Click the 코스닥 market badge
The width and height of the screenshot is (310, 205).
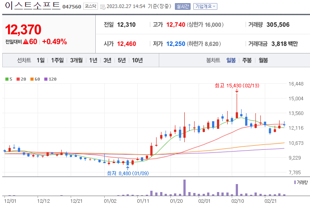click(90, 6)
